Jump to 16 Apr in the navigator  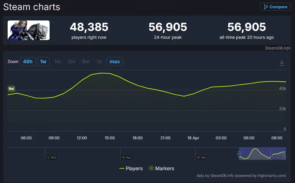[201, 157]
